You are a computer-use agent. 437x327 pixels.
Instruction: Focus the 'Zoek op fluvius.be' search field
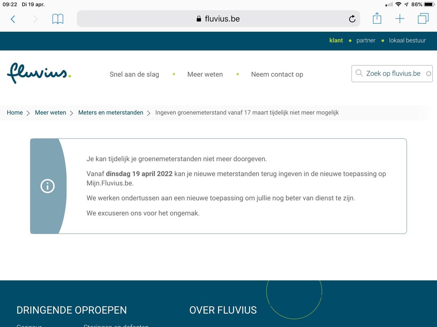392,73
